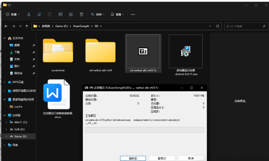269x161 pixels.
Task: Click the 暂停(P) button in extraction dialog
Action: (162, 158)
